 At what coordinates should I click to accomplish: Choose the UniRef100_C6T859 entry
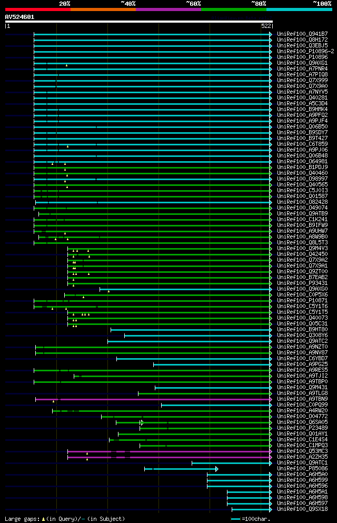pos(302,144)
